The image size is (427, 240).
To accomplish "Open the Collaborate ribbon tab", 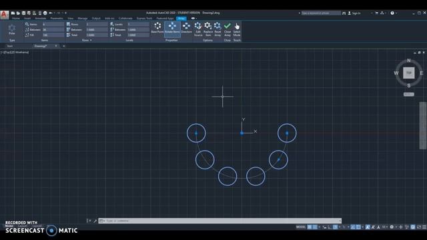I will (125, 19).
